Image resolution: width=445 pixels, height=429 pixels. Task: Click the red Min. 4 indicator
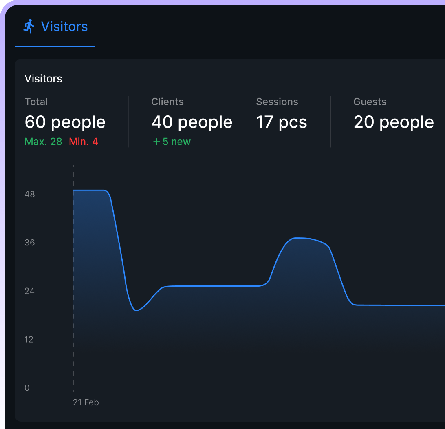pos(84,142)
